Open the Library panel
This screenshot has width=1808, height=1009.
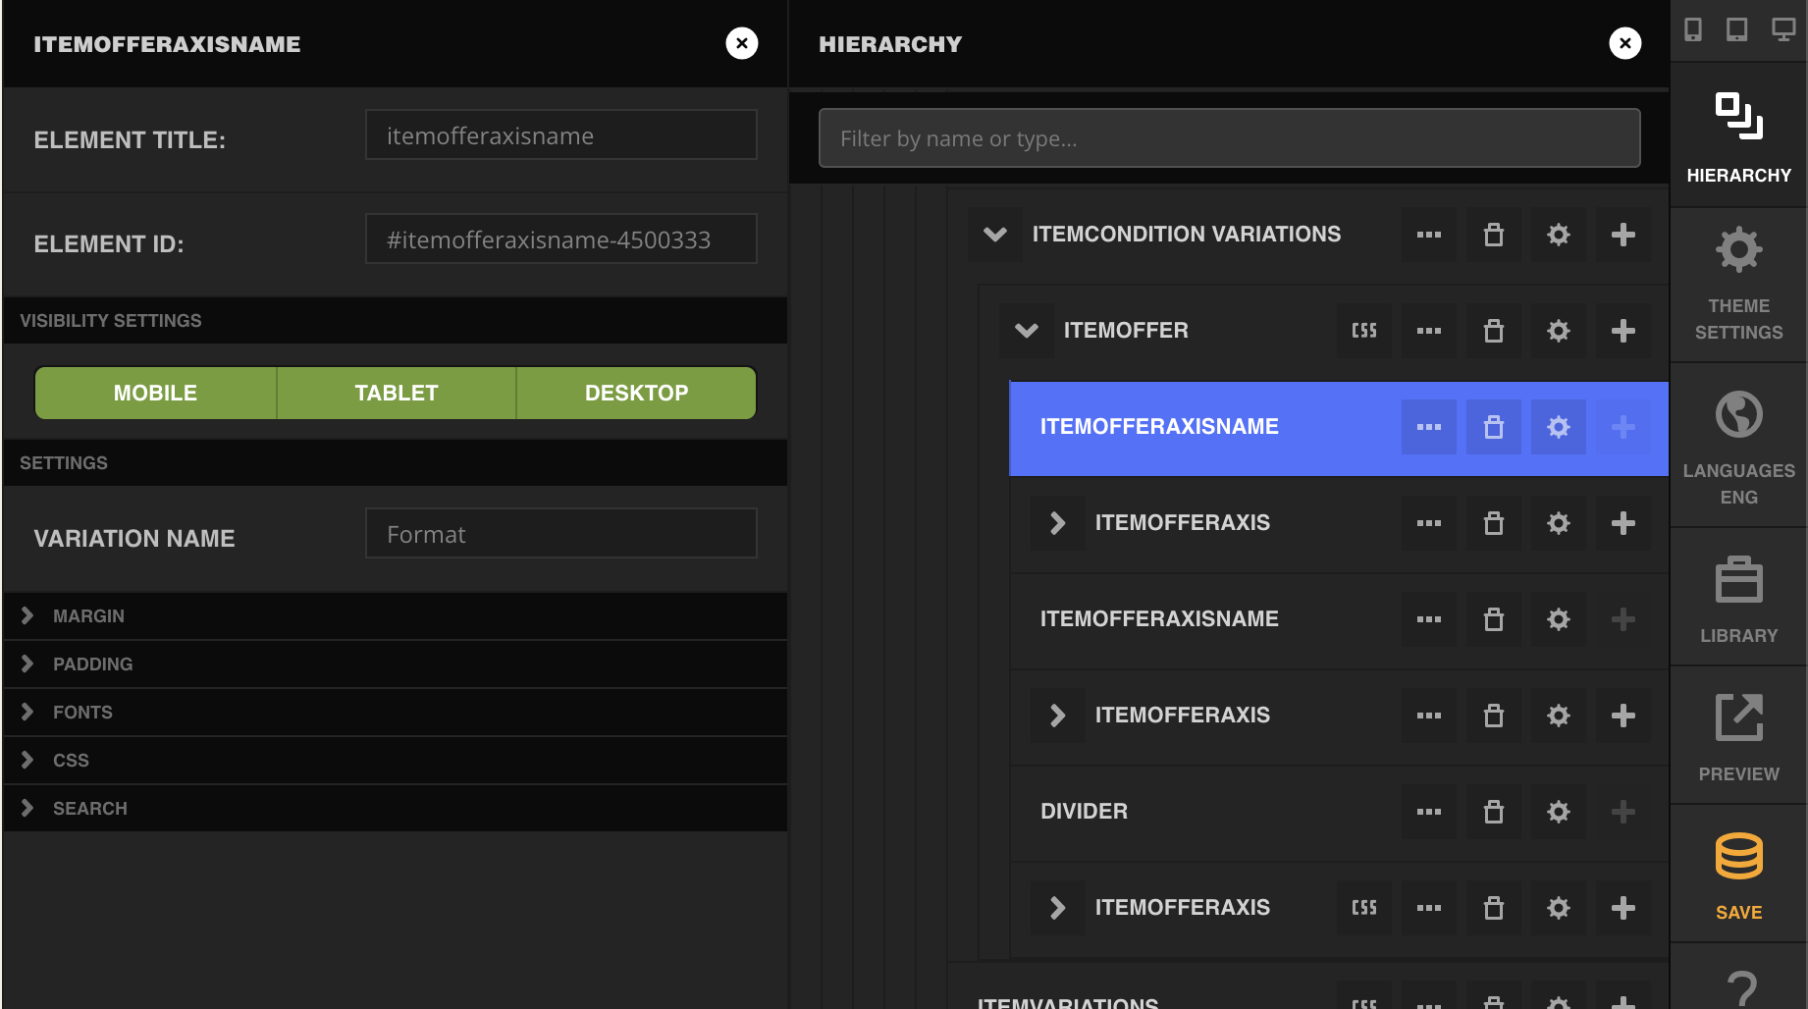tap(1738, 599)
